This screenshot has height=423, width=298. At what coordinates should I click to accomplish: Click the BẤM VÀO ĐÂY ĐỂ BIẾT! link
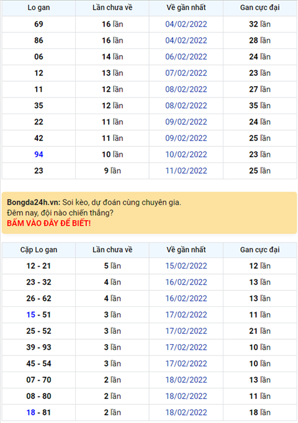point(49,223)
